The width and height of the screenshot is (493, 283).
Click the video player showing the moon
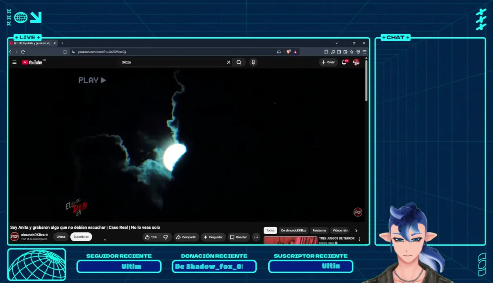[187, 145]
